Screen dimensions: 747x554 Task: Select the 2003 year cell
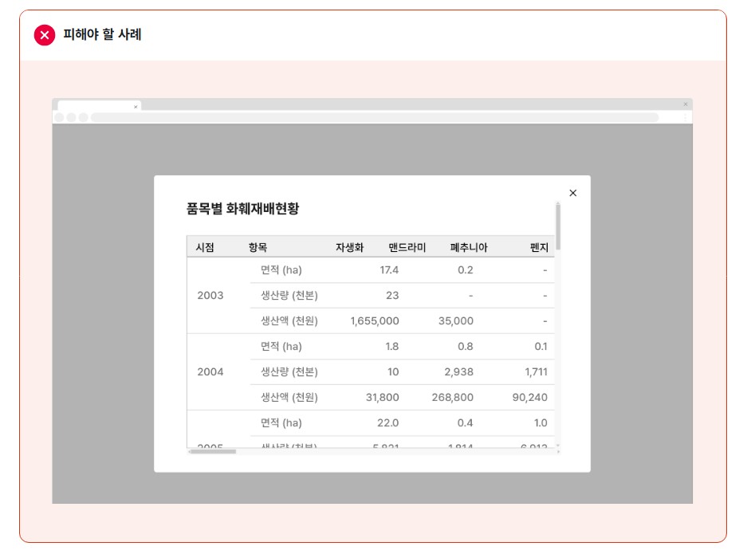coord(210,296)
